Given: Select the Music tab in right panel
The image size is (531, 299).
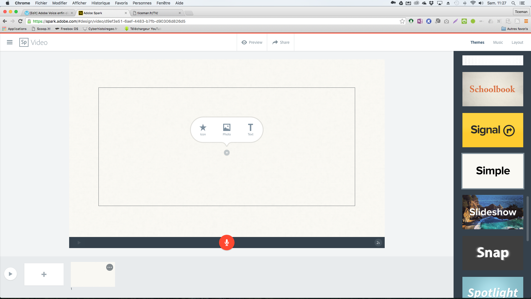Looking at the screenshot, I should pyautogui.click(x=498, y=42).
